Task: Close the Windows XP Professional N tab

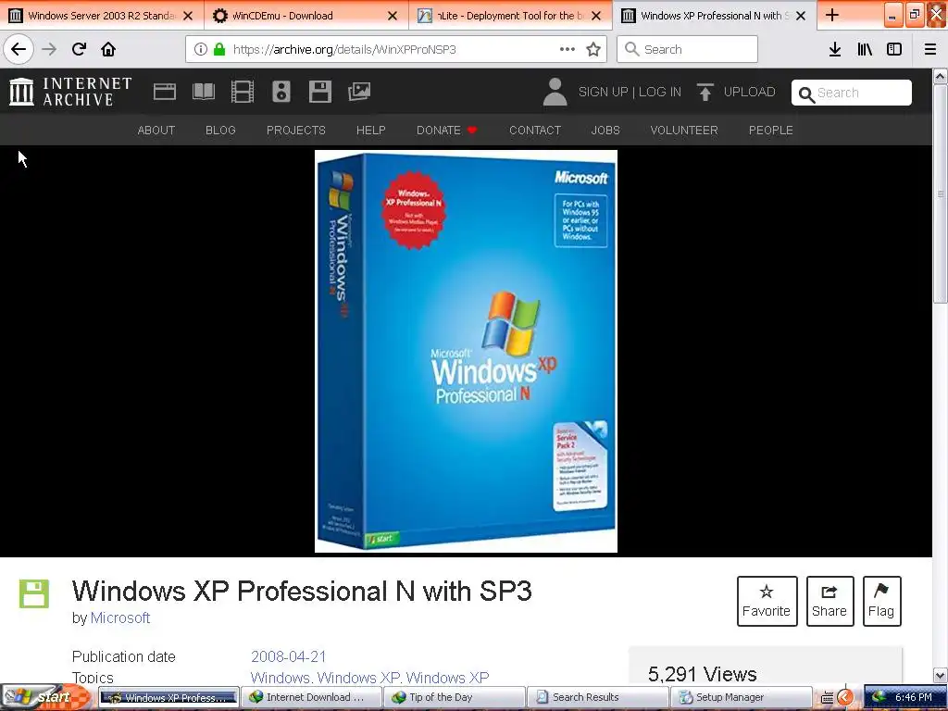Action: click(x=801, y=16)
